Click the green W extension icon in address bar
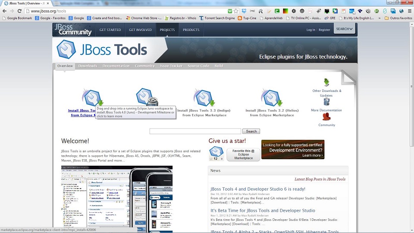 click(x=230, y=11)
